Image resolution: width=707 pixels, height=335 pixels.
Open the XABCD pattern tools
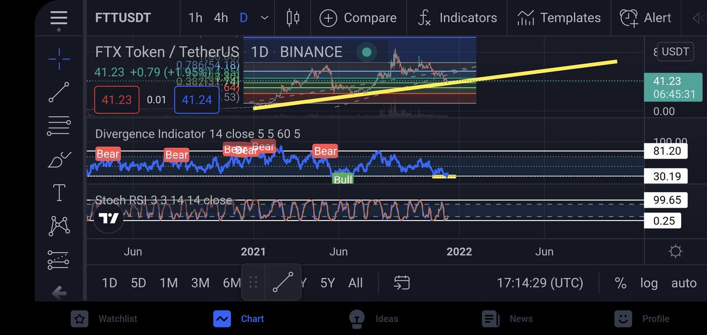point(59,226)
